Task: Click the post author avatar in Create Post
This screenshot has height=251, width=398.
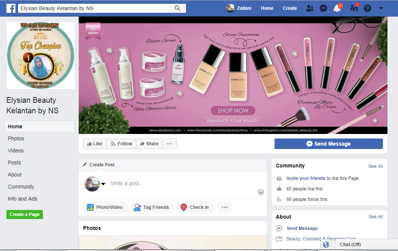Action: [92, 184]
